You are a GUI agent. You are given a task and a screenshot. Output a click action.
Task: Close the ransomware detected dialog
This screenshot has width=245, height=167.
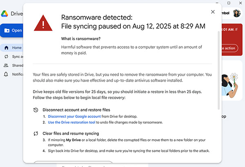click(213, 12)
